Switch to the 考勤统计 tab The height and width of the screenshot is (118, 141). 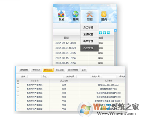pos(36,70)
